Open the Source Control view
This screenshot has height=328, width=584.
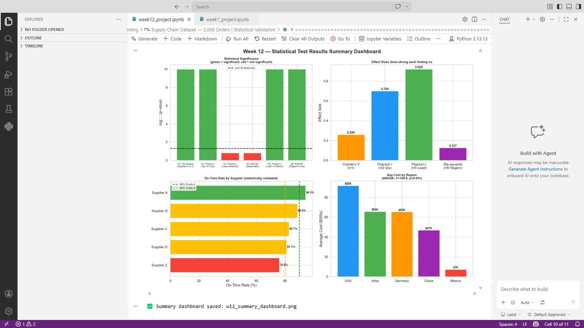(8, 56)
